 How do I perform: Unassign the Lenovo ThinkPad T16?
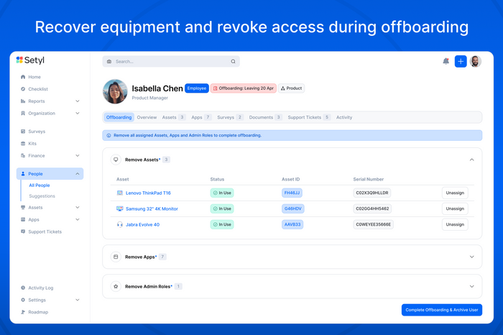455,193
